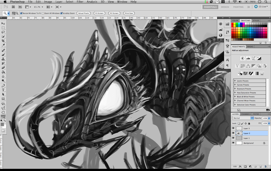Click the Fill Screen button

pyautogui.click(x=114, y=13)
